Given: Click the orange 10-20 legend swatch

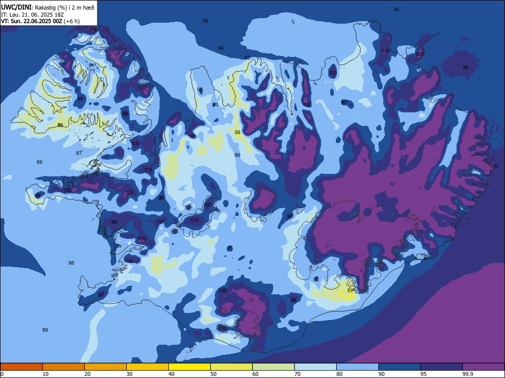Looking at the screenshot, I should [64, 367].
